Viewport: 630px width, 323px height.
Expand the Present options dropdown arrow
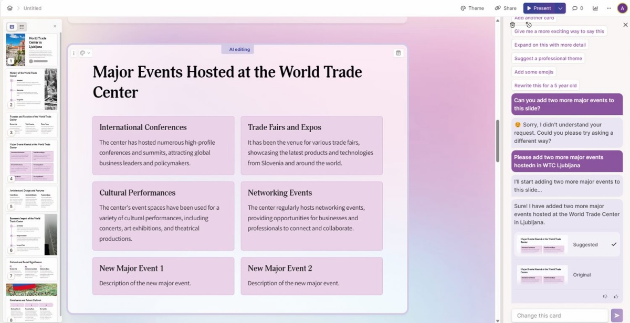(561, 8)
